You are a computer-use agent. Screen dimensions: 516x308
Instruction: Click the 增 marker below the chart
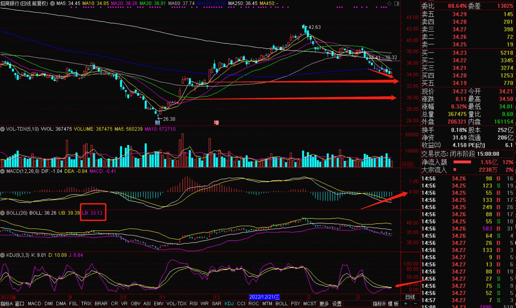click(x=217, y=122)
